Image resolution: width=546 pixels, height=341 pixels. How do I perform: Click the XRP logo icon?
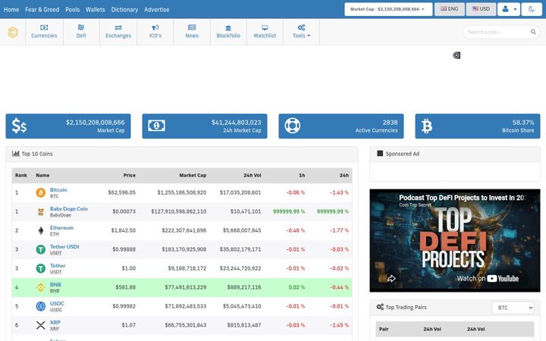tap(41, 325)
